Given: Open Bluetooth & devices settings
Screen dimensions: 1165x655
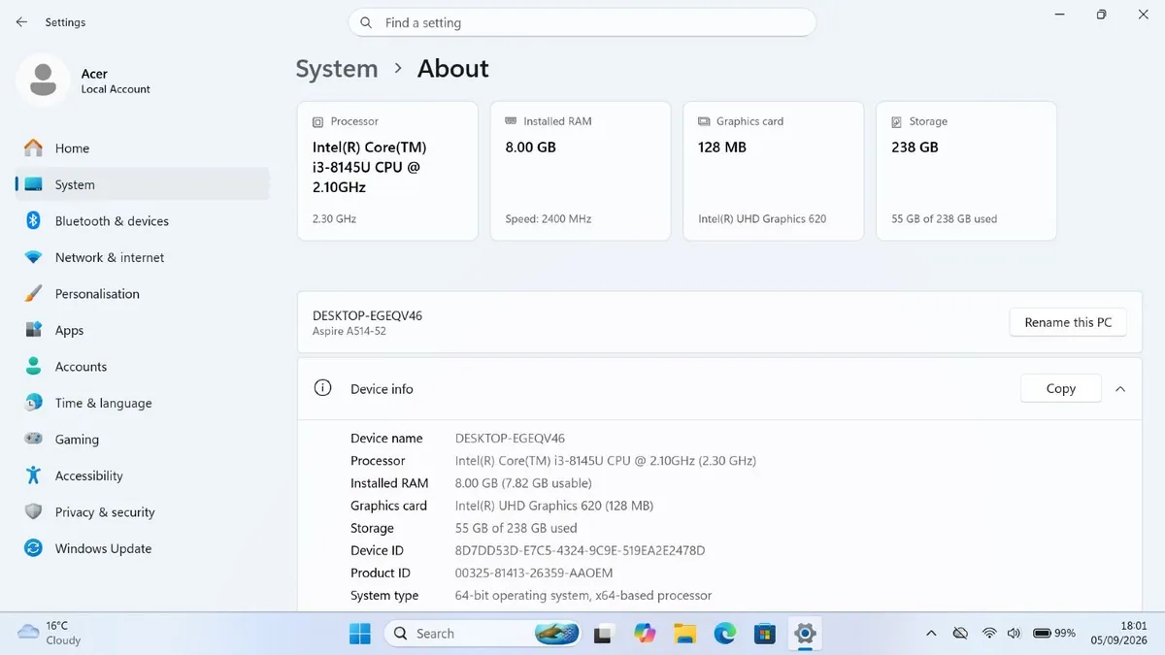Looking at the screenshot, I should pyautogui.click(x=143, y=221).
